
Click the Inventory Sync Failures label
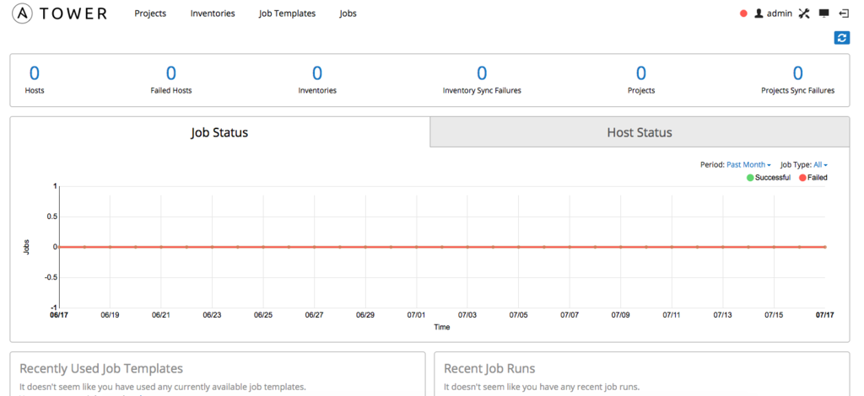click(x=482, y=90)
